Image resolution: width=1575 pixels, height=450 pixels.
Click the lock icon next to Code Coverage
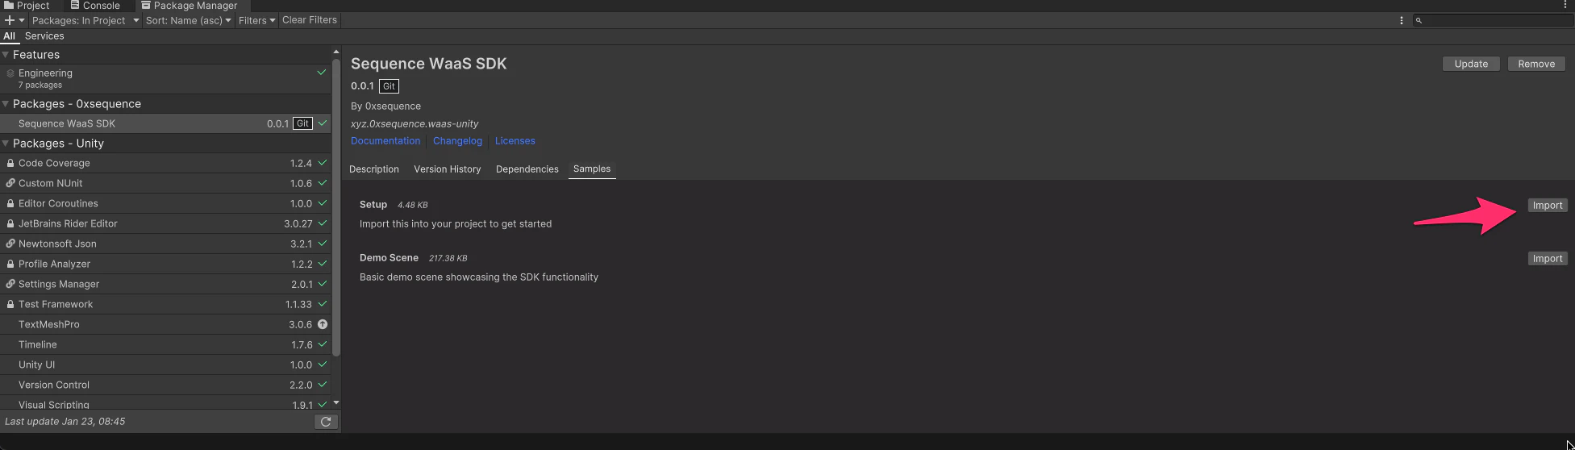[10, 163]
